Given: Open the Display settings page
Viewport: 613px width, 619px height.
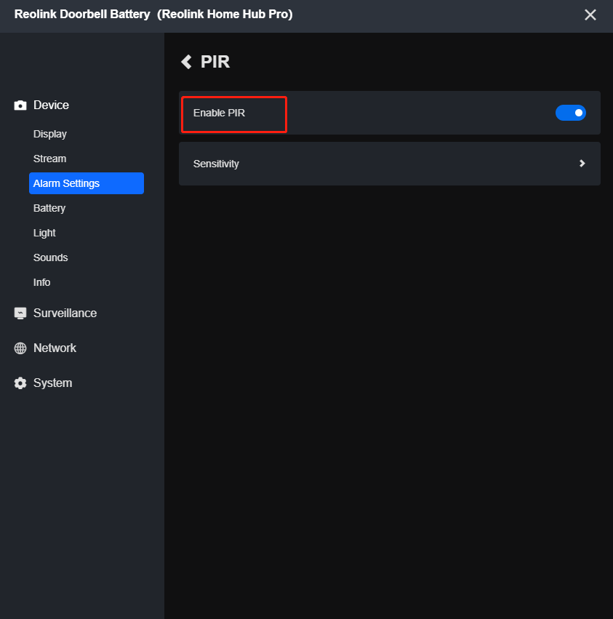Looking at the screenshot, I should pyautogui.click(x=49, y=135).
